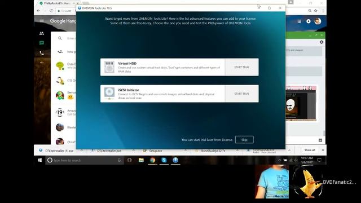Expand DTLiteInstaller (1).exe download options arrow
The width and height of the screenshot is (361, 203).
click(x=81, y=151)
